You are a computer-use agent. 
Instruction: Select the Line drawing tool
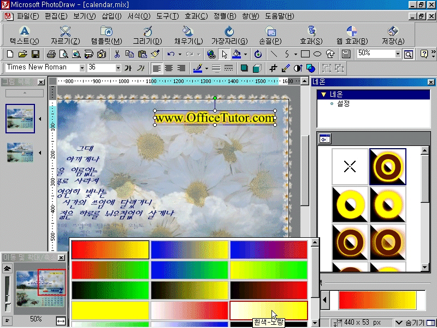tap(274, 54)
